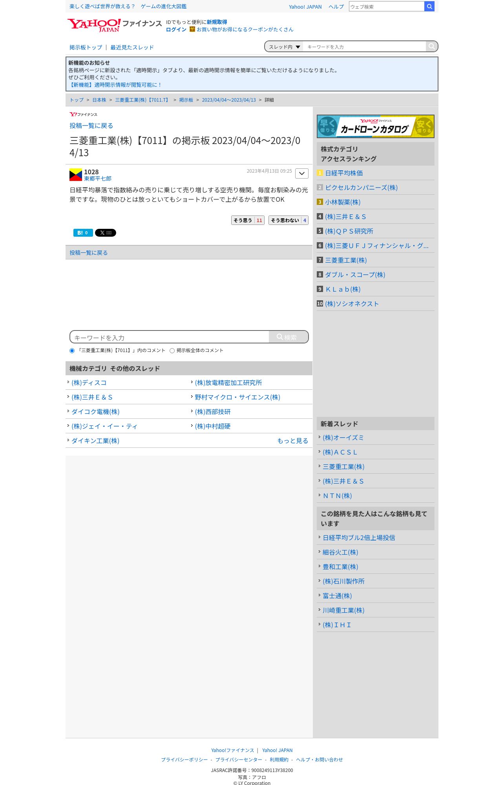Screen dimensions: 504x785
Task: Select 掲示板全体のコメント radio button
Action: [172, 351]
